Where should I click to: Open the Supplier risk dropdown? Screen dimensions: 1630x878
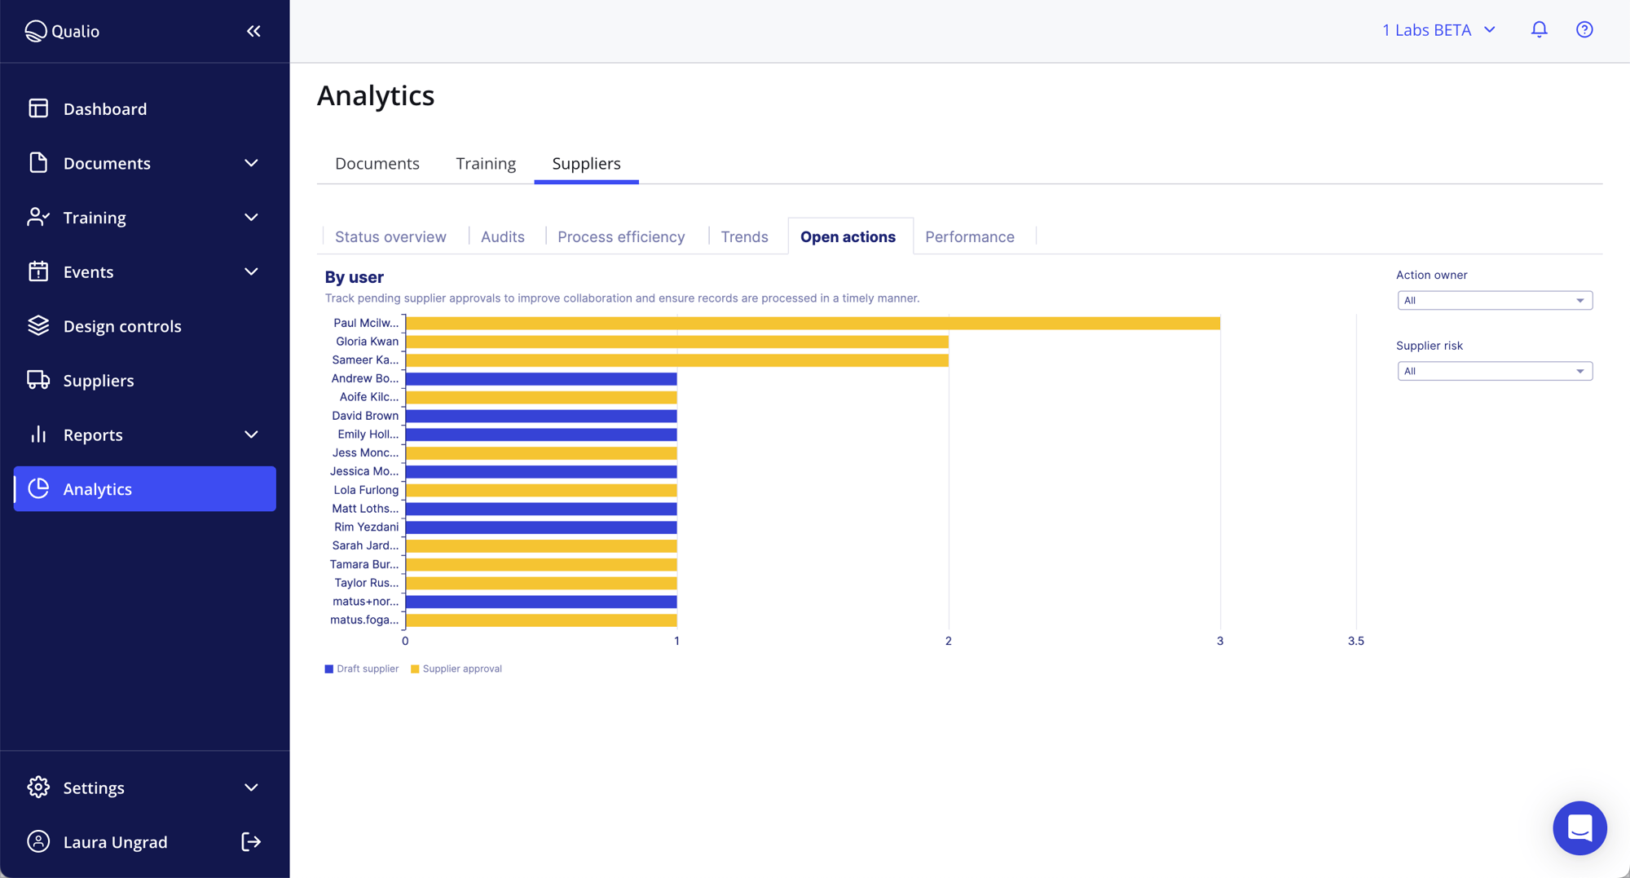(x=1494, y=371)
